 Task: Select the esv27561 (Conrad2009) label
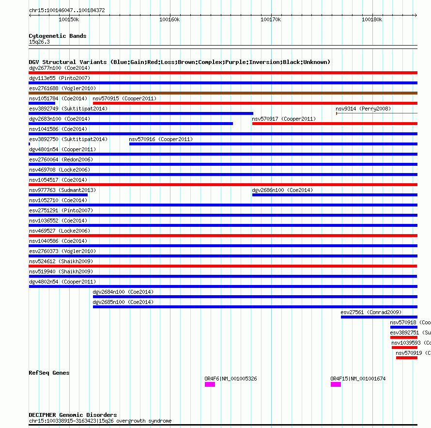click(x=371, y=312)
